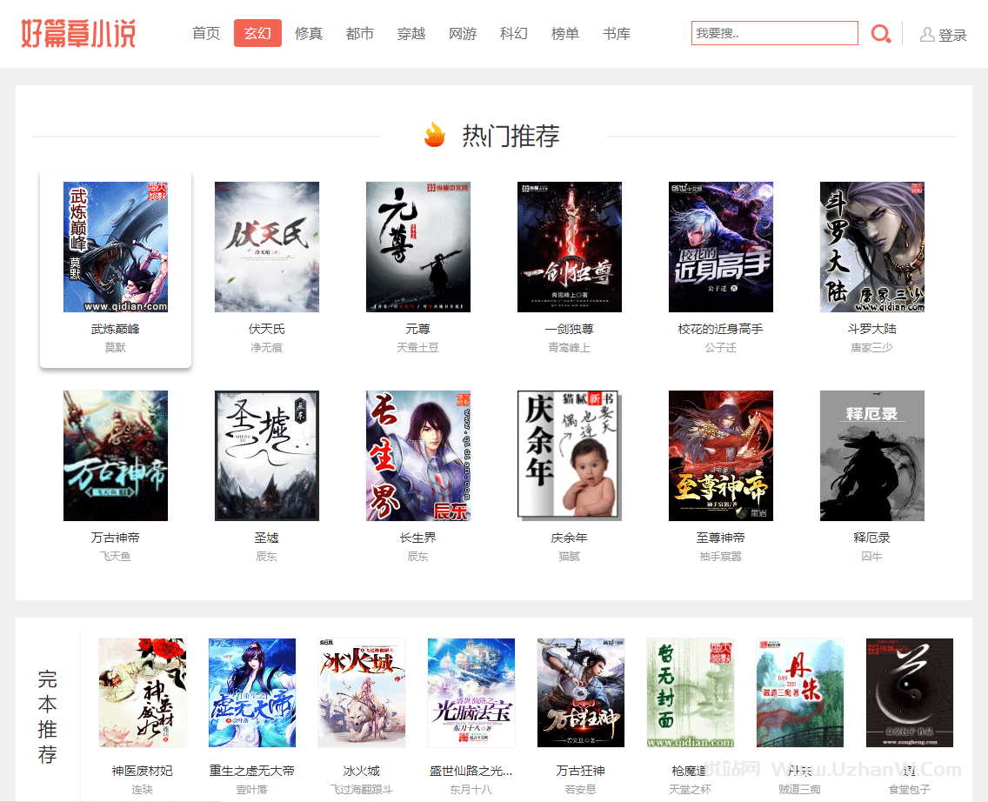Click the 释厄录 title link
This screenshot has height=802, width=988.
[x=871, y=538]
